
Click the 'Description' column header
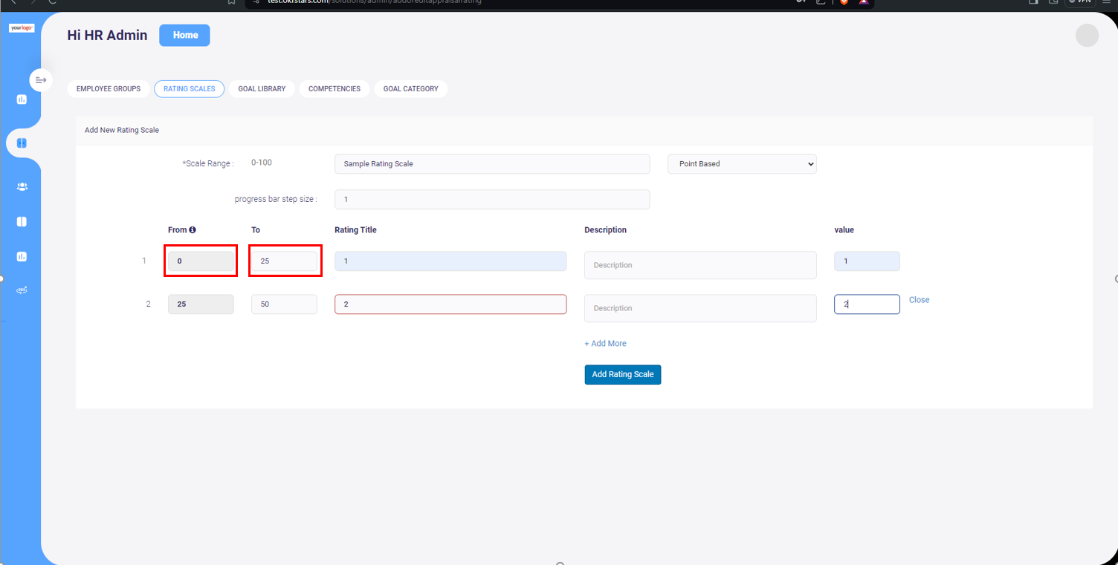(x=605, y=230)
